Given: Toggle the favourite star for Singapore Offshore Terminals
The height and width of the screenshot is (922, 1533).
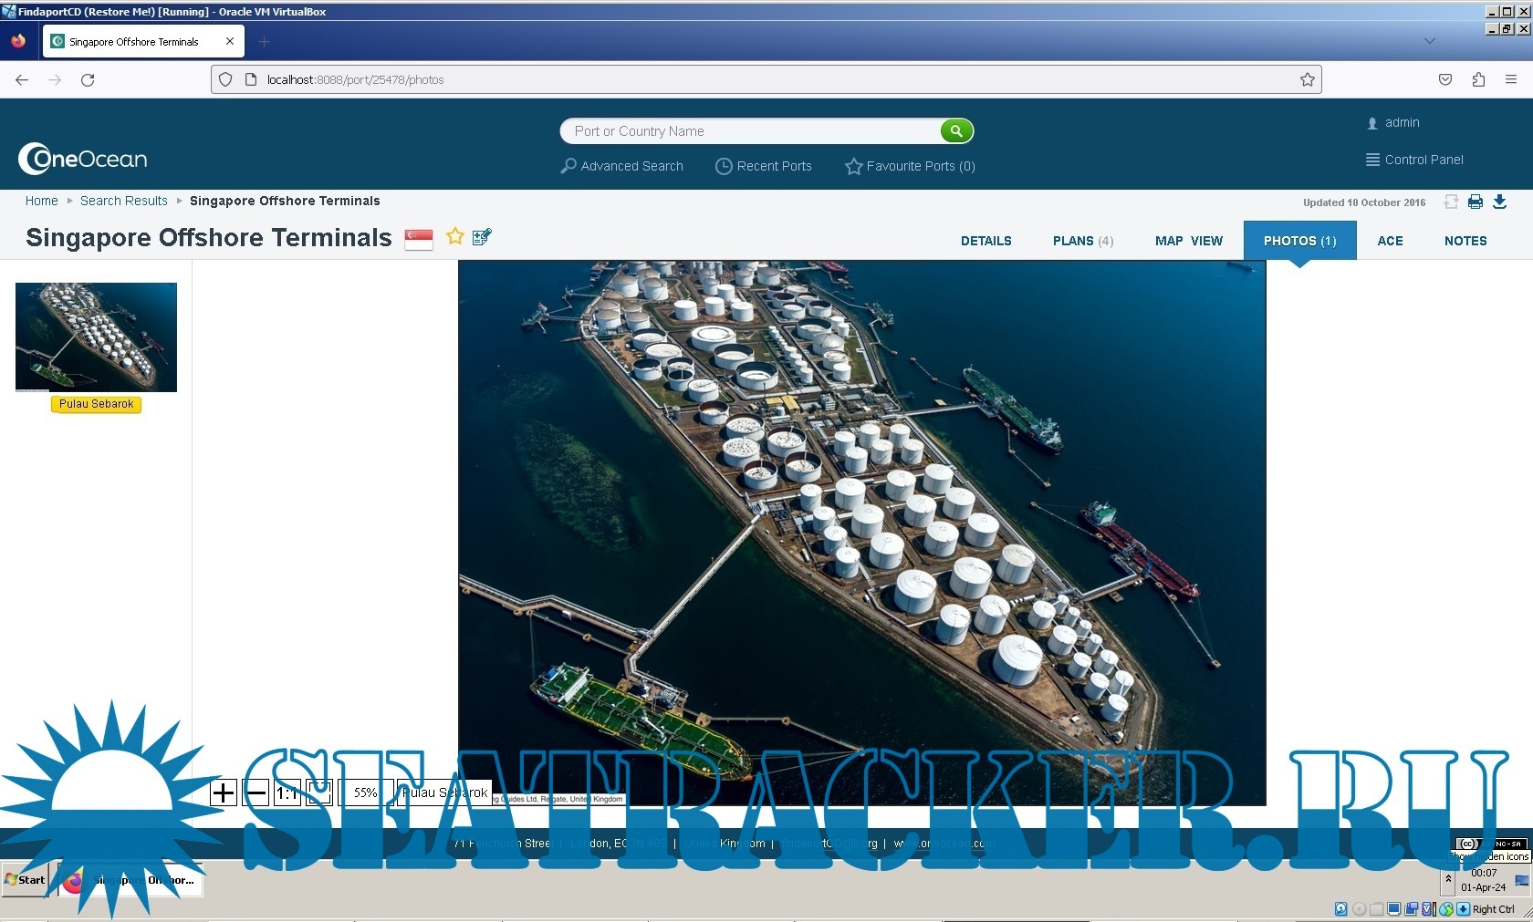Looking at the screenshot, I should 454,237.
